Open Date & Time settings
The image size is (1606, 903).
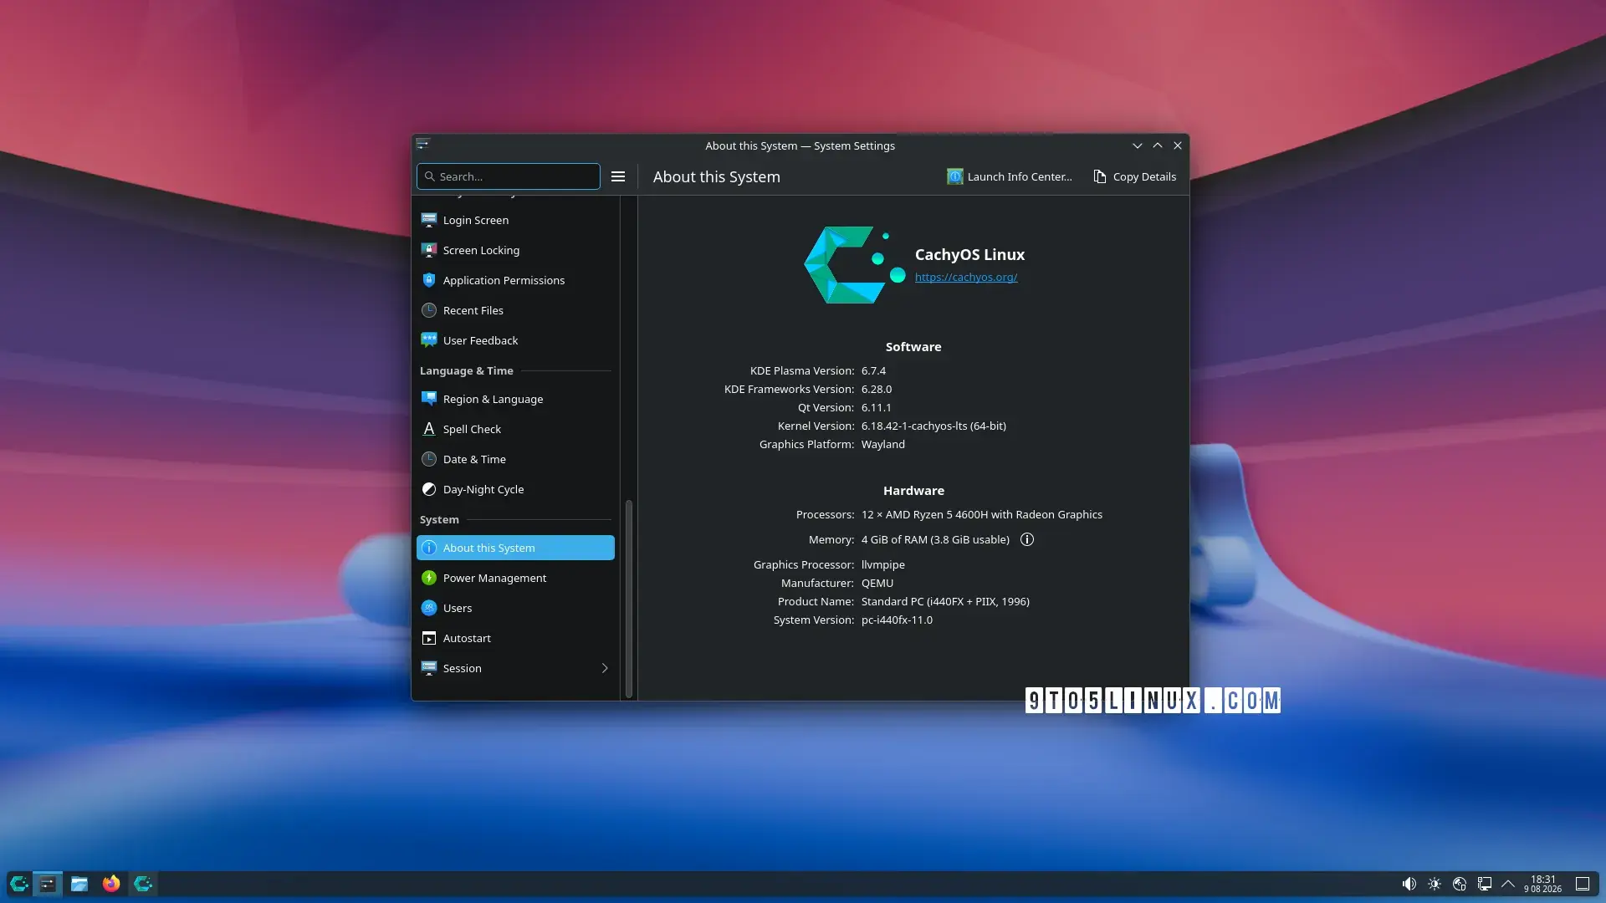[515, 459]
